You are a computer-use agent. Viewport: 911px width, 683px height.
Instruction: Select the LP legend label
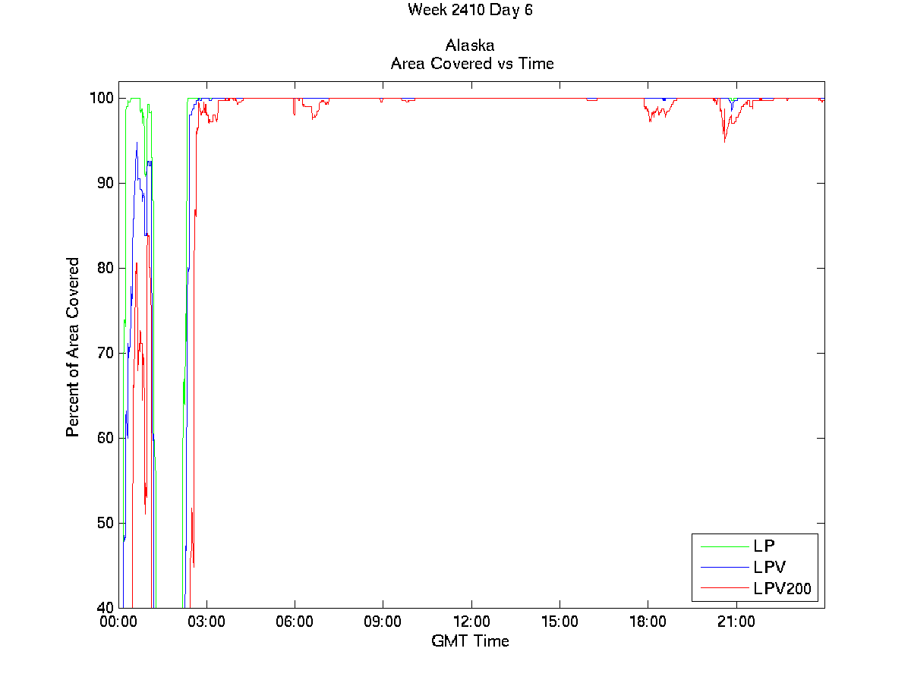click(x=763, y=546)
